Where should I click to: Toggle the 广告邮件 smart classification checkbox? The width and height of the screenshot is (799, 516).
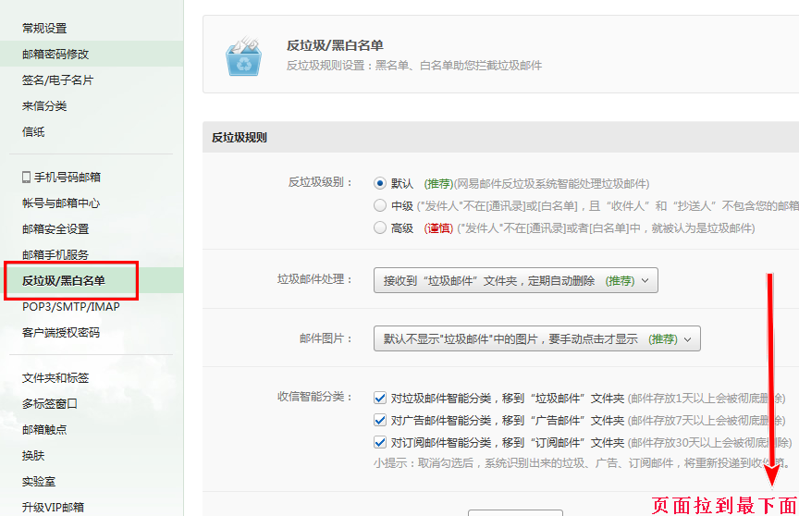(x=380, y=420)
